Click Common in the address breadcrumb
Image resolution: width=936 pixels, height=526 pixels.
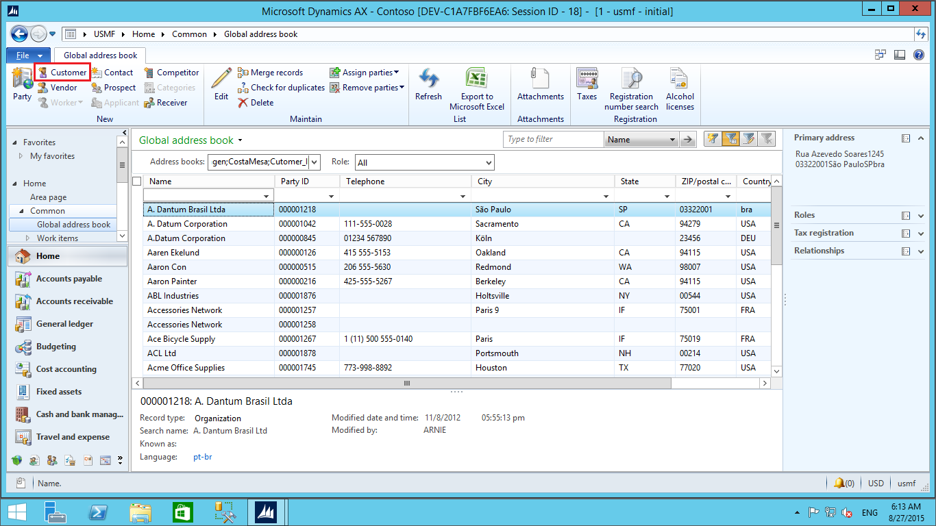(x=189, y=34)
